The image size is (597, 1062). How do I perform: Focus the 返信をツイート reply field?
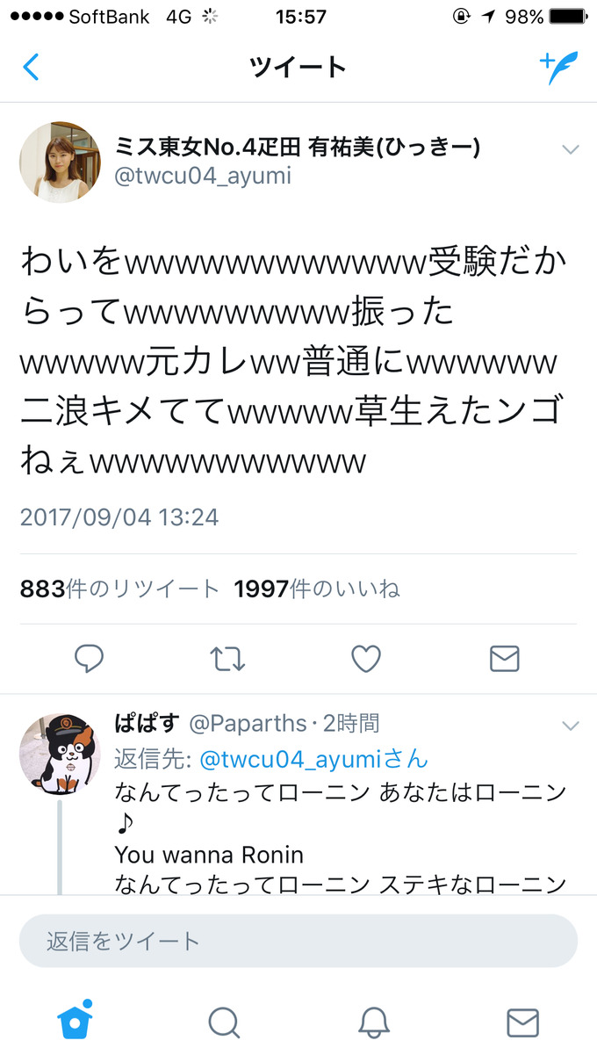tap(298, 941)
